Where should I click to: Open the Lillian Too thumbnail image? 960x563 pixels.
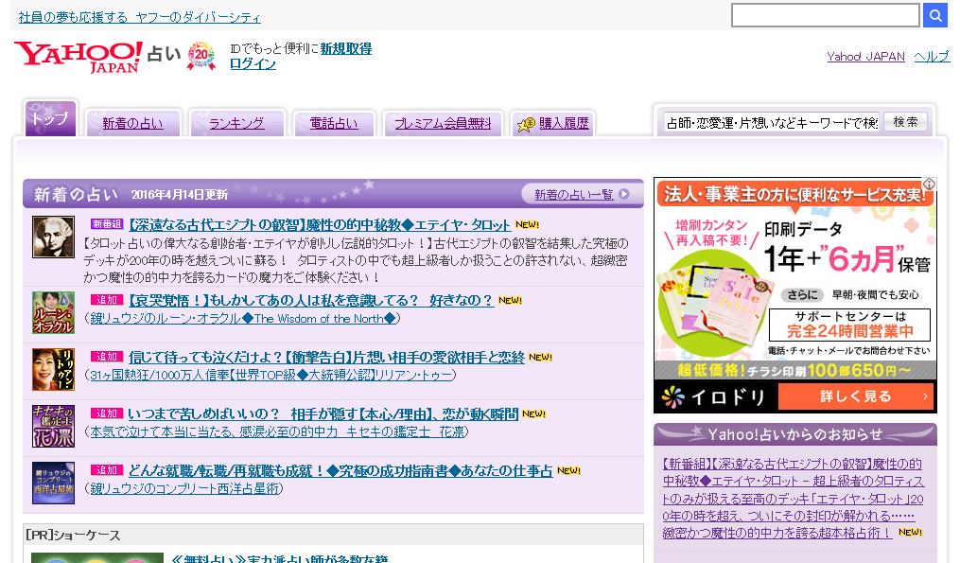point(53,369)
